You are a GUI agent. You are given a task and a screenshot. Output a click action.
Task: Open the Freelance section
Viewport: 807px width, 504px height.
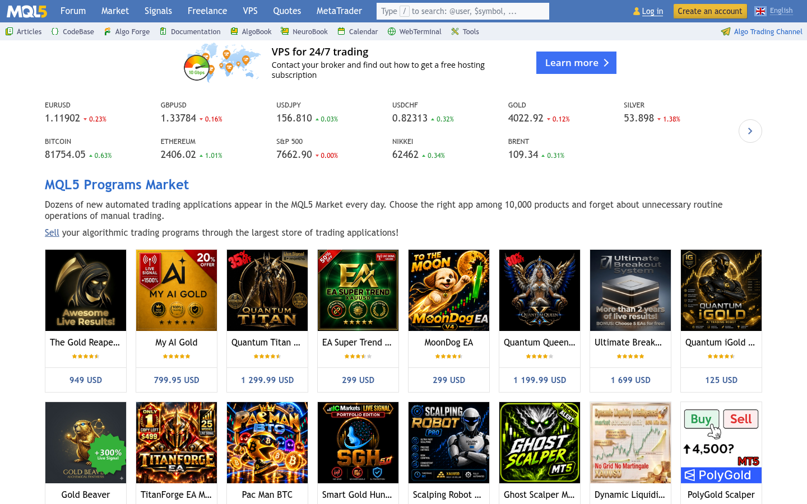[x=207, y=11]
